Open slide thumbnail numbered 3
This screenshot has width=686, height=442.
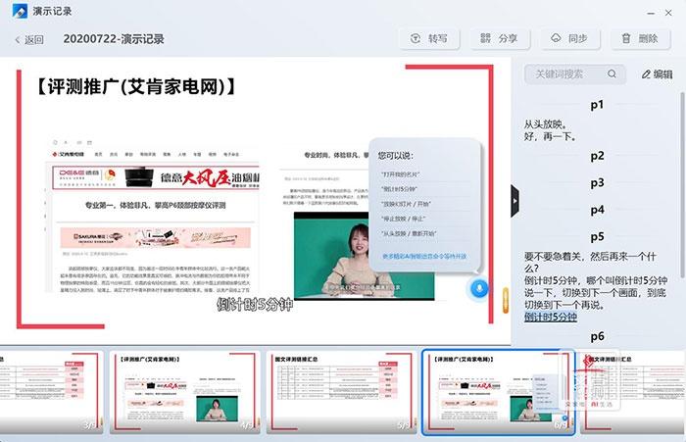coord(52,392)
